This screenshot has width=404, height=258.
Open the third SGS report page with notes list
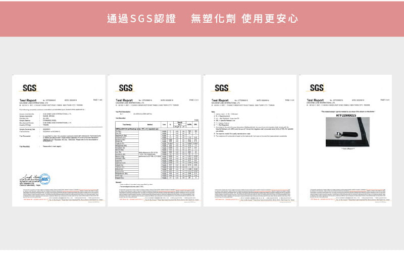(250, 140)
